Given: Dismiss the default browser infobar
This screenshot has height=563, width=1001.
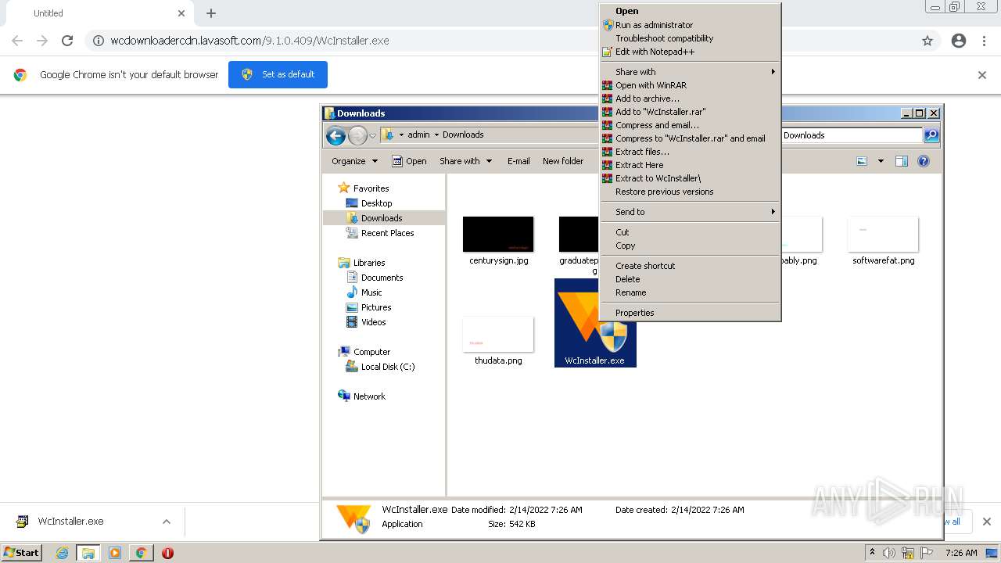Looking at the screenshot, I should pos(982,75).
